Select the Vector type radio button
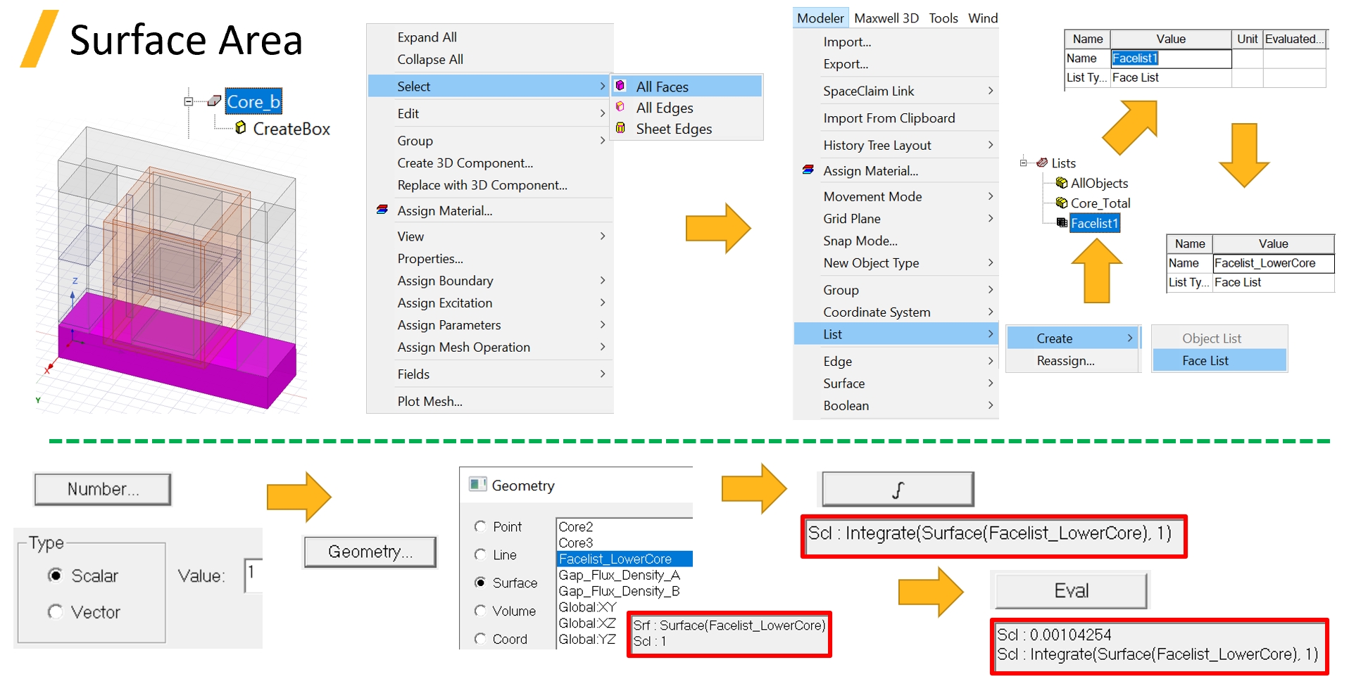 coord(55,611)
